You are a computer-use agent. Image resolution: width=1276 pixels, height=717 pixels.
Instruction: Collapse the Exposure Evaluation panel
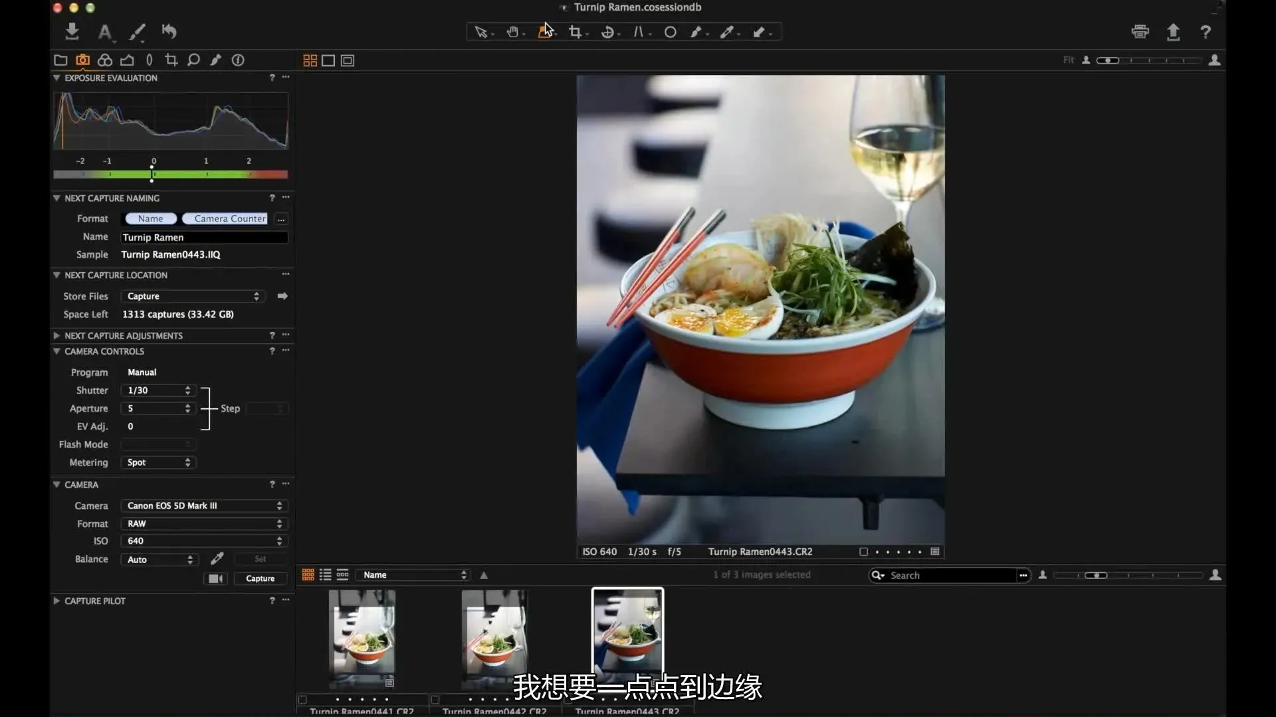coord(56,78)
